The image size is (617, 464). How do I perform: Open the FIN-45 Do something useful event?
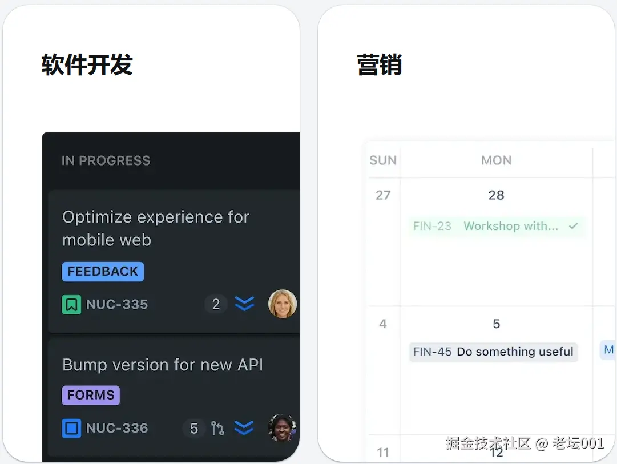tap(493, 352)
